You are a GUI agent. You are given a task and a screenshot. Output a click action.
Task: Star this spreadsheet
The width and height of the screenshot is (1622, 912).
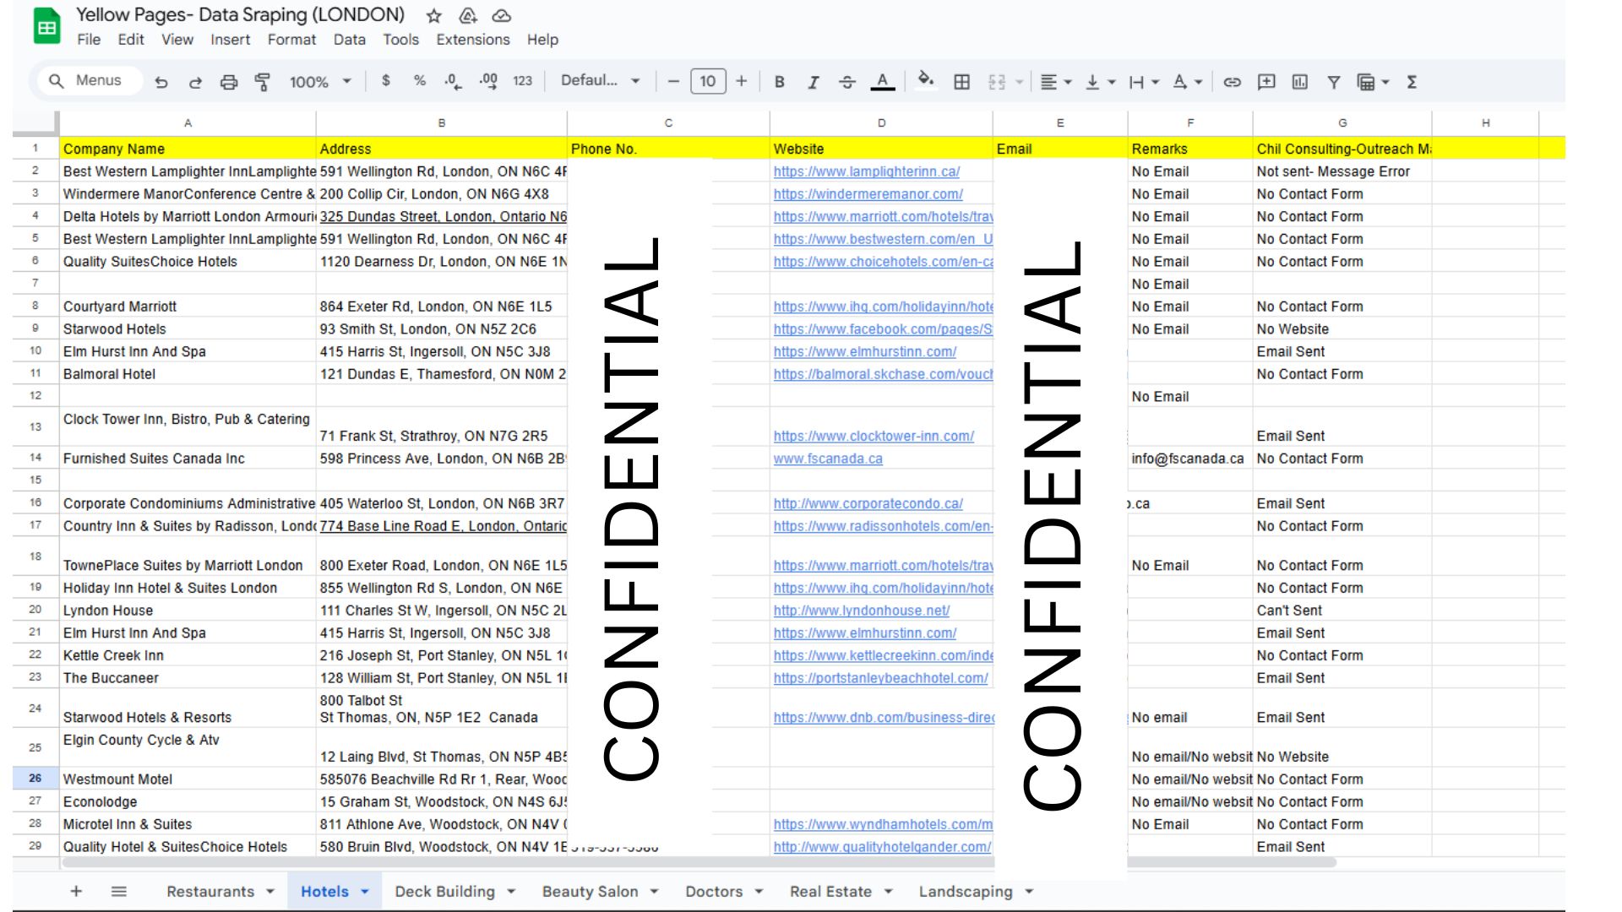[433, 16]
